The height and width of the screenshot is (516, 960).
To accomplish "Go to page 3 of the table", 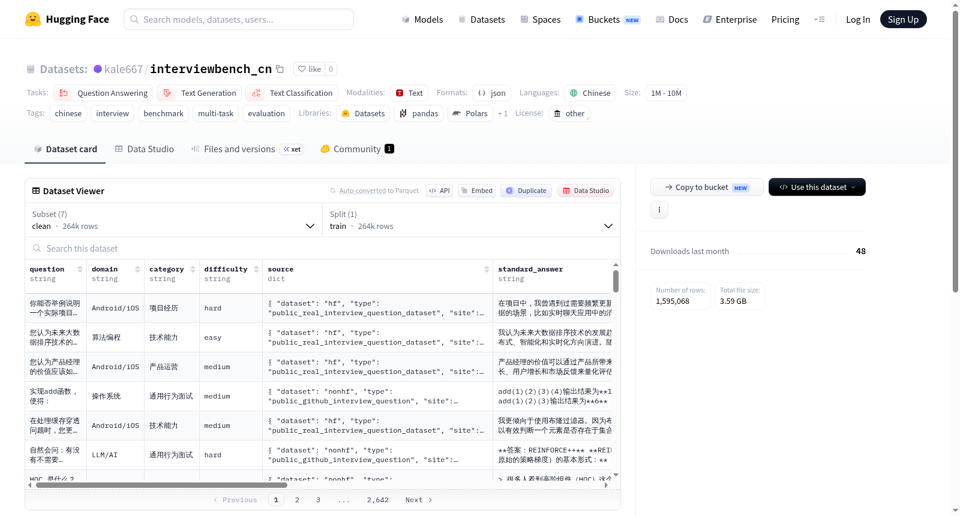I will (x=318, y=500).
